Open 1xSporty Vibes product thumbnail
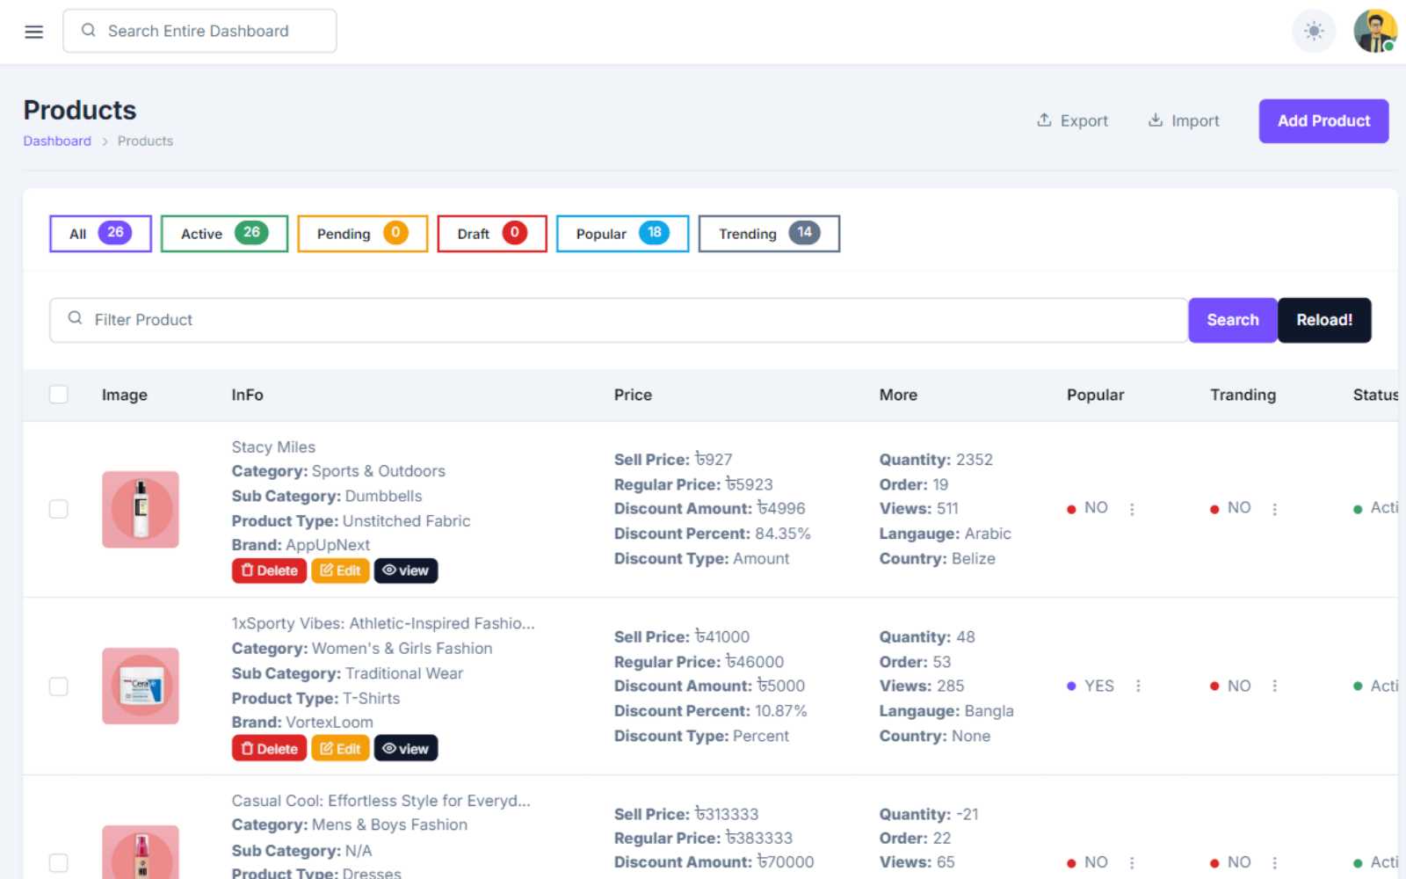1406x879 pixels. pos(141,686)
